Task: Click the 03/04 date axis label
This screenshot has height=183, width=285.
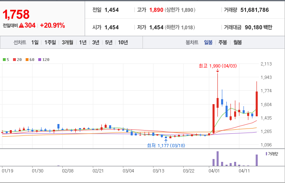Action: point(128,171)
